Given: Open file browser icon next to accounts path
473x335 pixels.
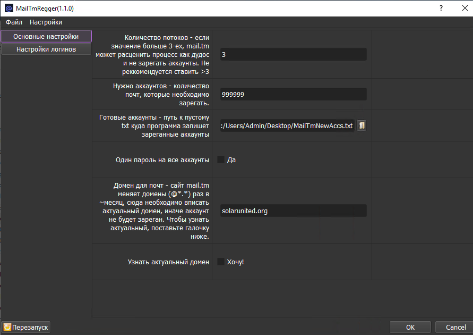Looking at the screenshot, I should click(x=362, y=125).
